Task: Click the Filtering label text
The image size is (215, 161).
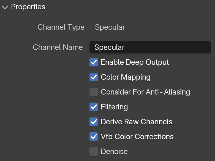Action: 114,107
